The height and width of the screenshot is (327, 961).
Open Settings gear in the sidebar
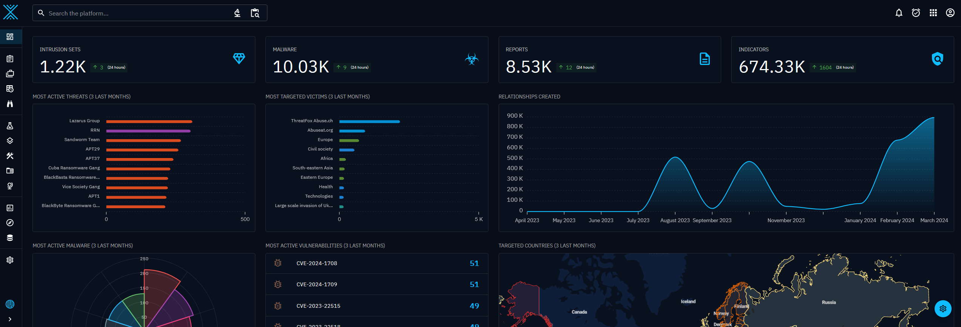pyautogui.click(x=10, y=260)
